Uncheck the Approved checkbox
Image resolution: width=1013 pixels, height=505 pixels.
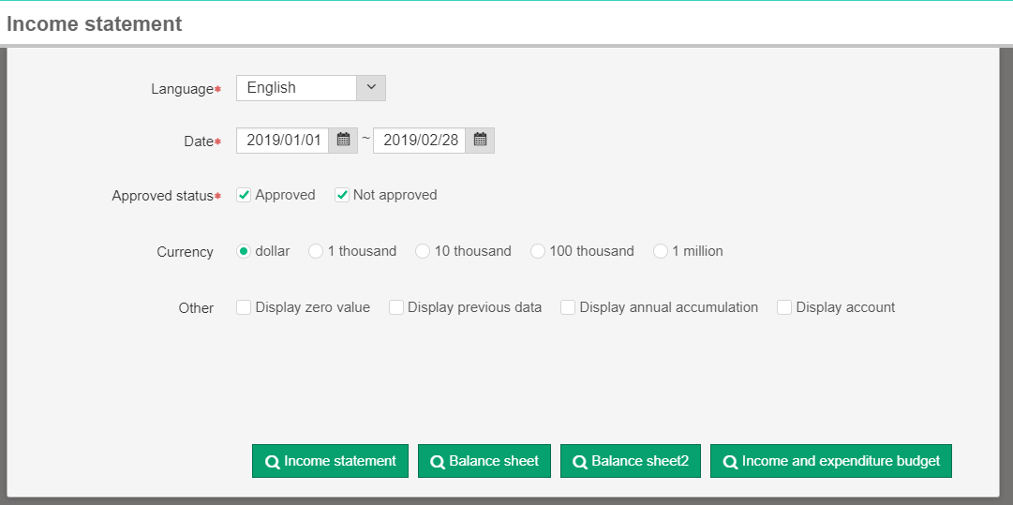tap(244, 195)
